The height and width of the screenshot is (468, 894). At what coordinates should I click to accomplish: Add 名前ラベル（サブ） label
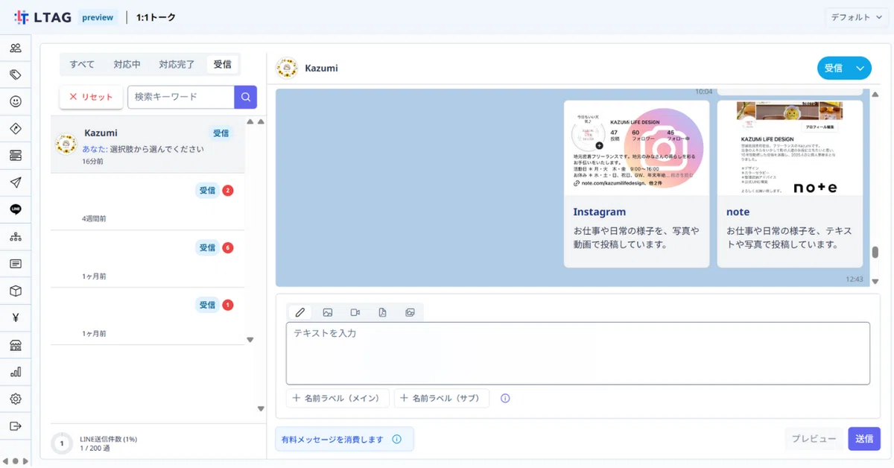click(x=442, y=399)
